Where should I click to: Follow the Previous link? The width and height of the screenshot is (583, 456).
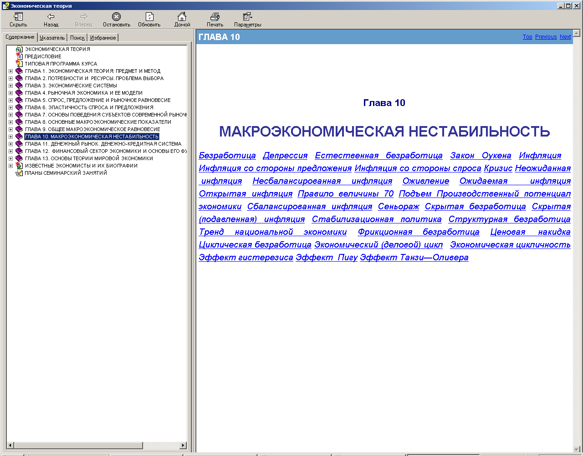546,37
